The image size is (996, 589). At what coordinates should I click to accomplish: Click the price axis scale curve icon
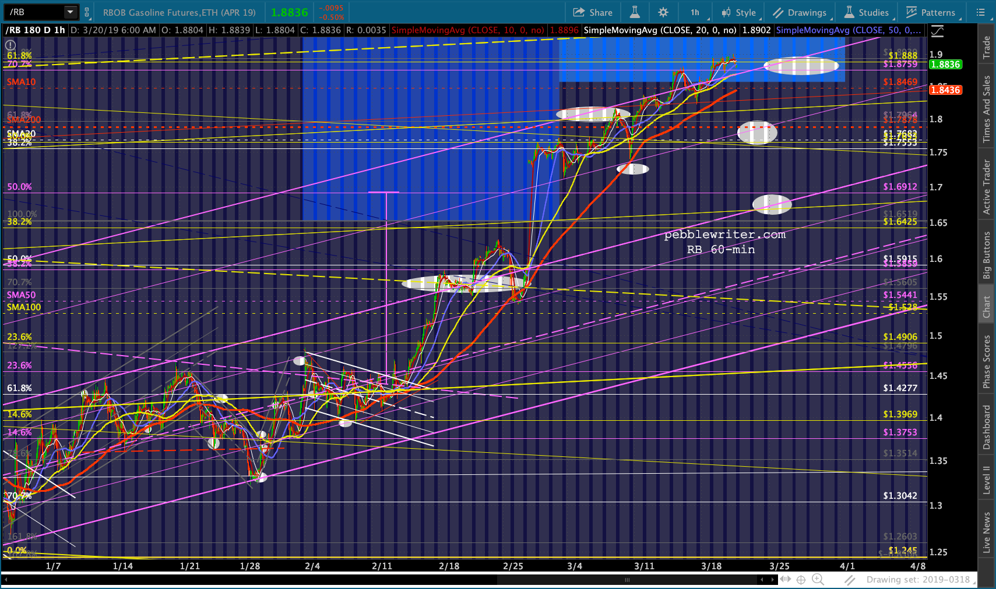point(937,30)
